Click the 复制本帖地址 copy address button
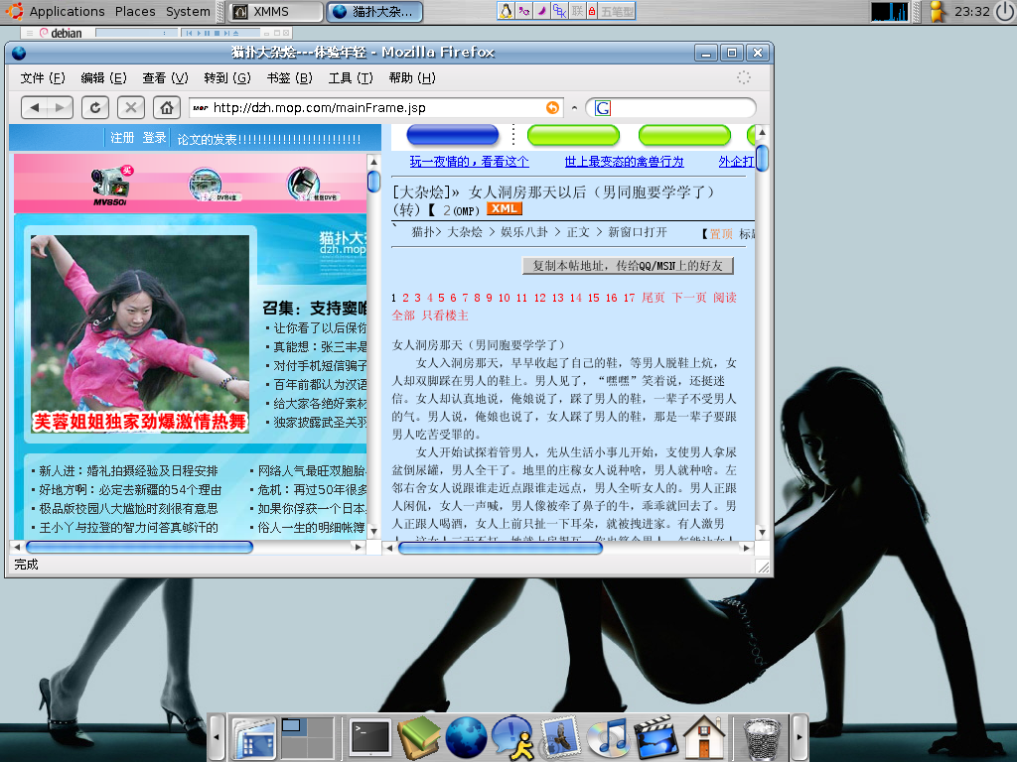1017x762 pixels. (628, 266)
